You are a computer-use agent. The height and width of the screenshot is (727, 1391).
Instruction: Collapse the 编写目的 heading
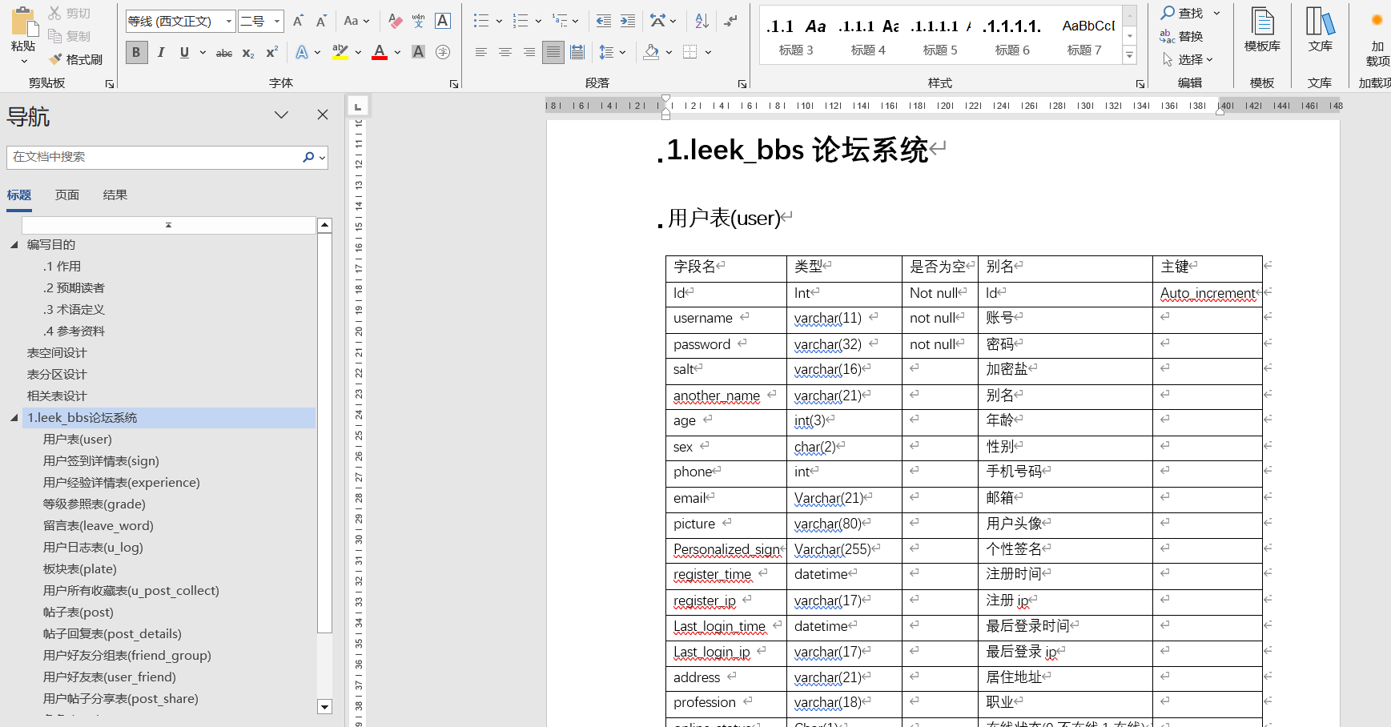coord(14,245)
